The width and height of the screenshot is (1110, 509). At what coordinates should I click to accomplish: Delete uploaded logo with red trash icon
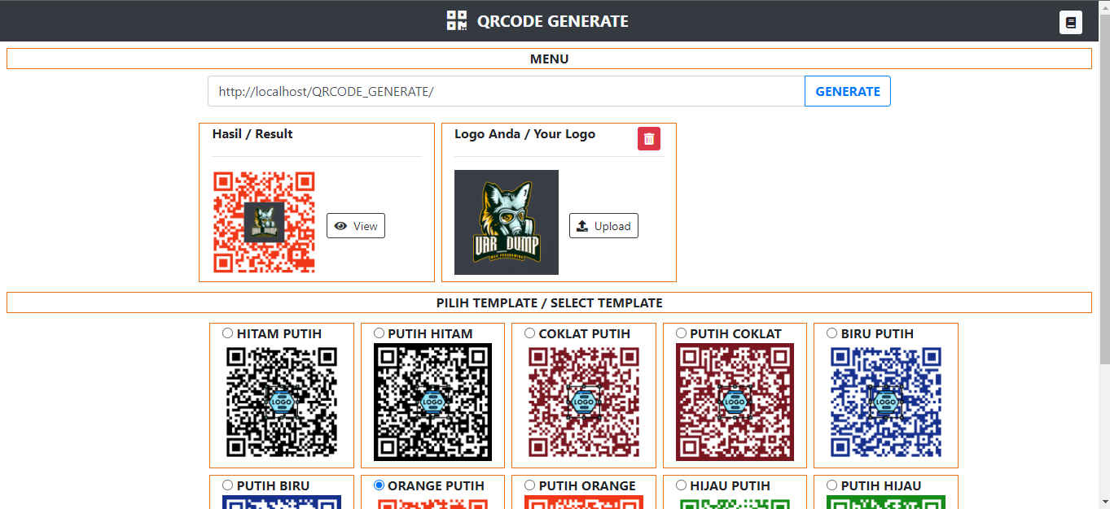pos(649,139)
